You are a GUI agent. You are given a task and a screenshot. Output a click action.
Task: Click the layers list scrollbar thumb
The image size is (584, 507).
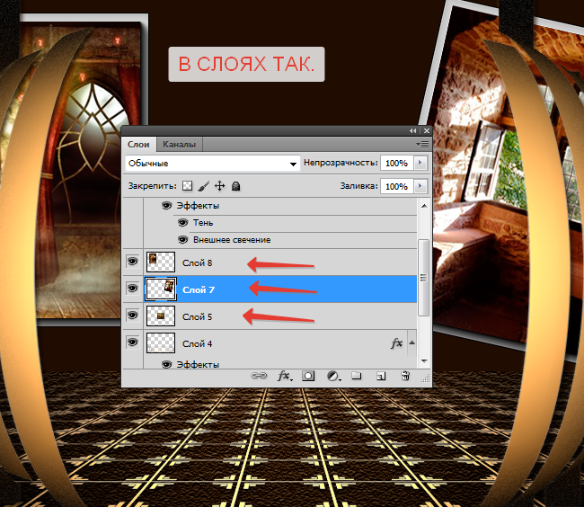(424, 278)
